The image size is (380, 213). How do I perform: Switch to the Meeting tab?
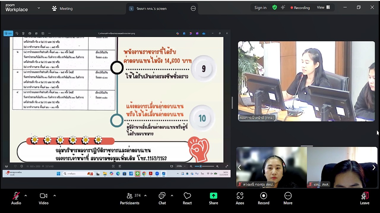(66, 9)
